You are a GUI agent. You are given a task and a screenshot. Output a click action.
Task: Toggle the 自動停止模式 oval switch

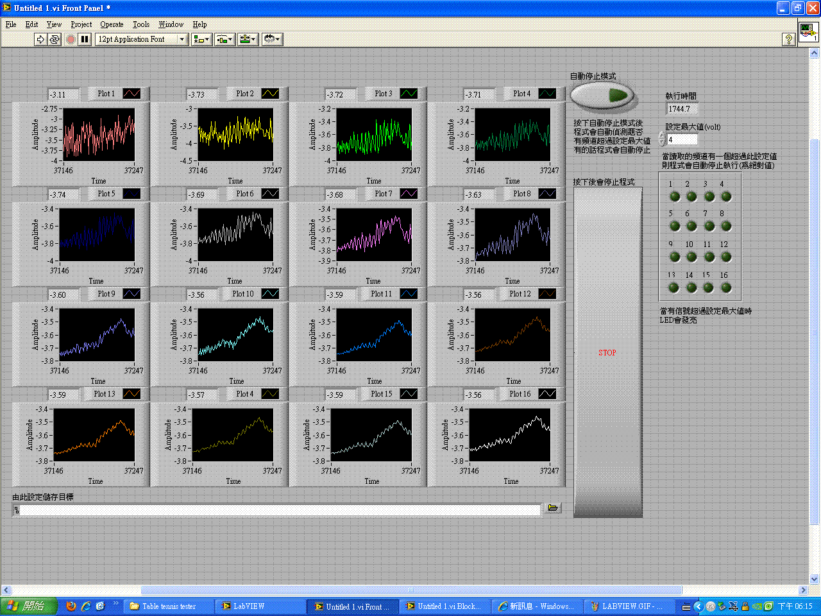pos(603,96)
